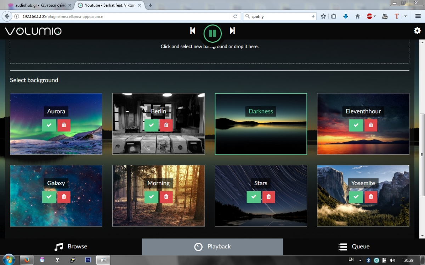Viewport: 425px width, 265px height.
Task: Delete the Stars background
Action: click(x=268, y=197)
